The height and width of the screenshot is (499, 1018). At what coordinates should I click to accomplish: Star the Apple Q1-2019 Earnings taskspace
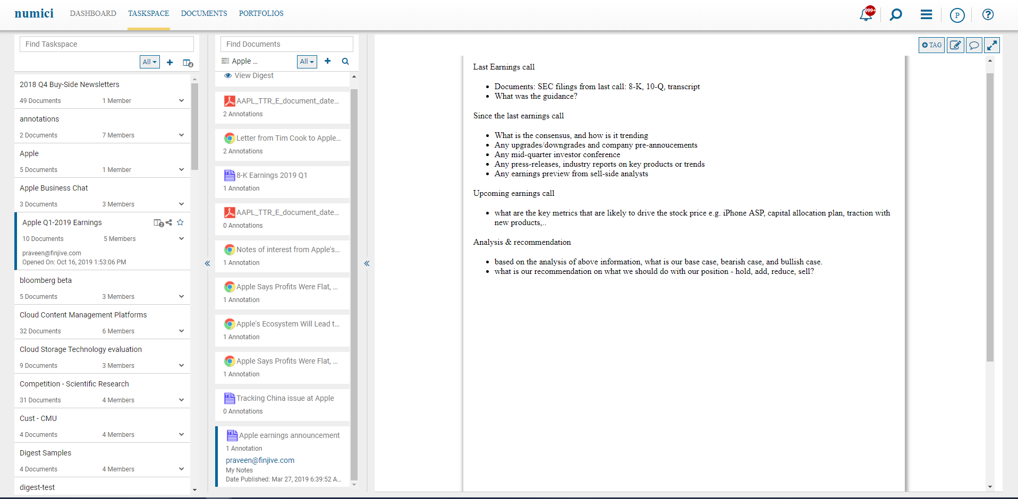[180, 222]
